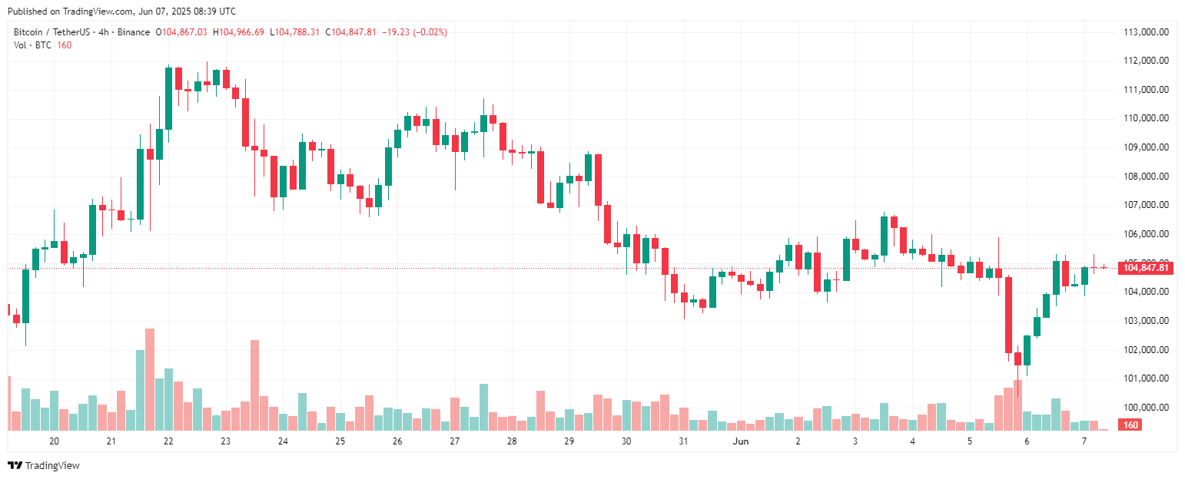The height and width of the screenshot is (479, 1185).
Task: Click date 30 on the time axis
Action: click(626, 441)
